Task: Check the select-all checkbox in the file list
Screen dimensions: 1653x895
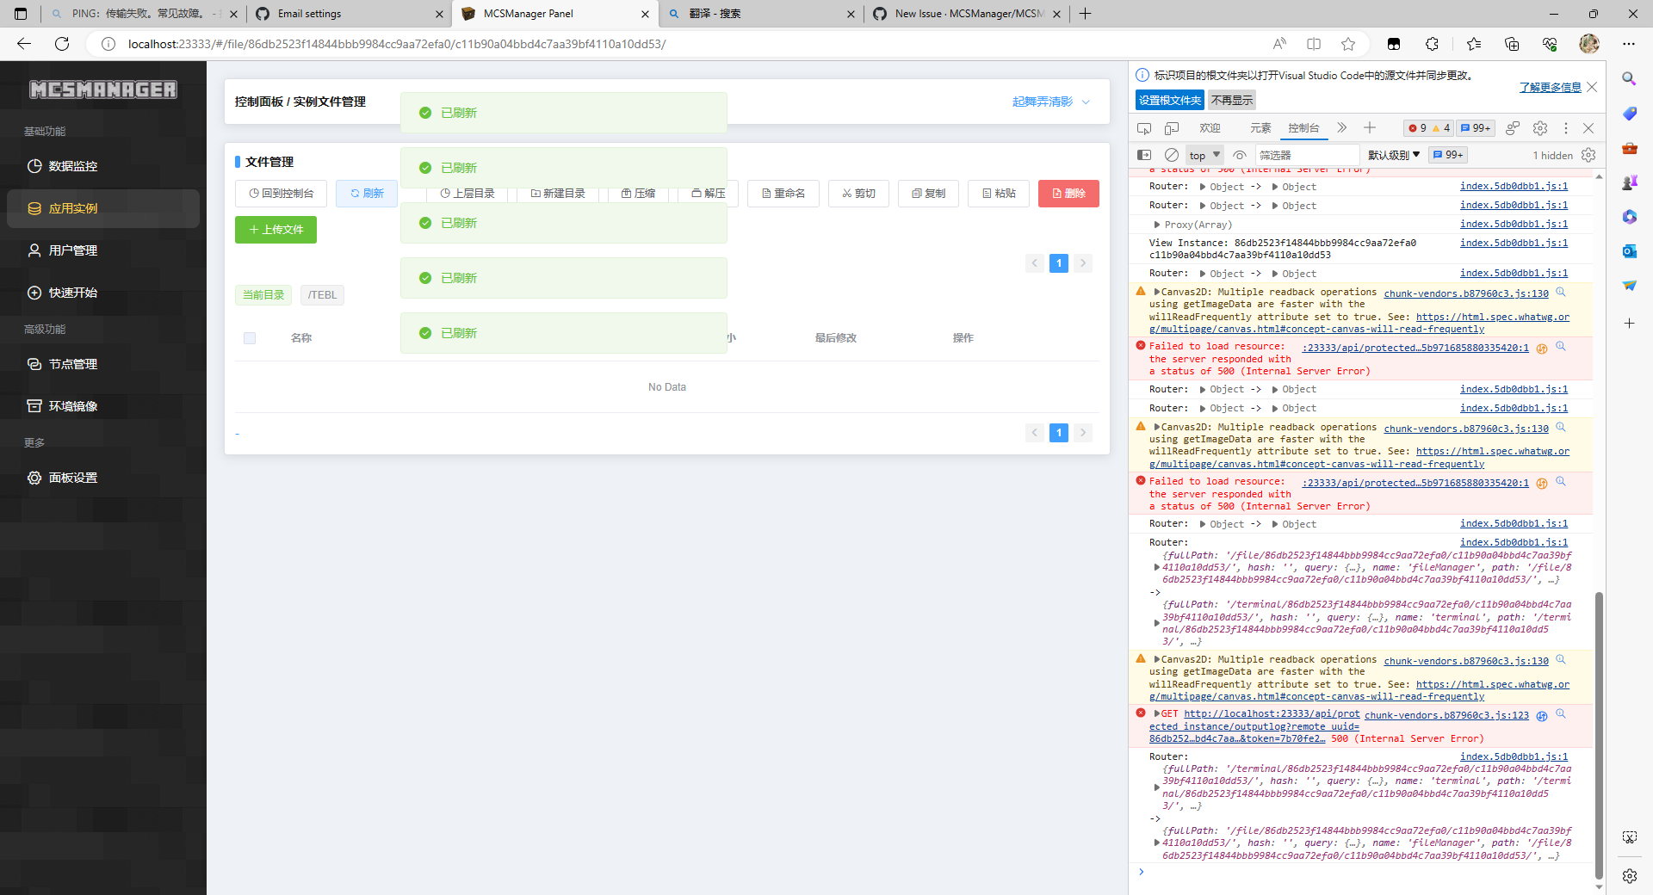Action: click(250, 337)
